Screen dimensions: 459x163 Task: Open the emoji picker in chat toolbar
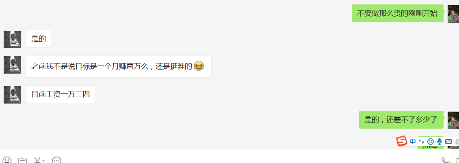(7, 160)
